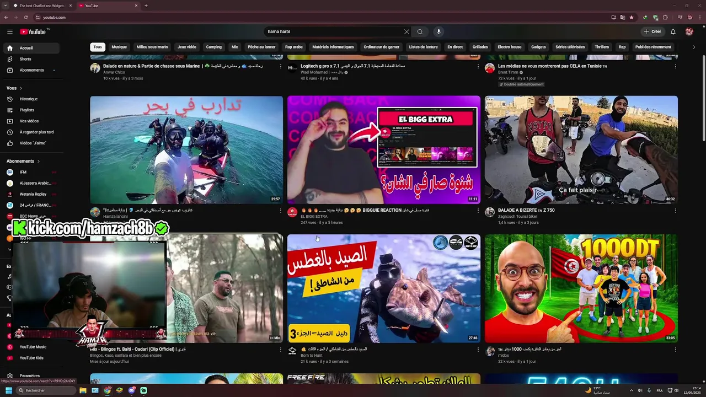This screenshot has width=706, height=397.
Task: Open the account avatar menu
Action: click(x=689, y=31)
